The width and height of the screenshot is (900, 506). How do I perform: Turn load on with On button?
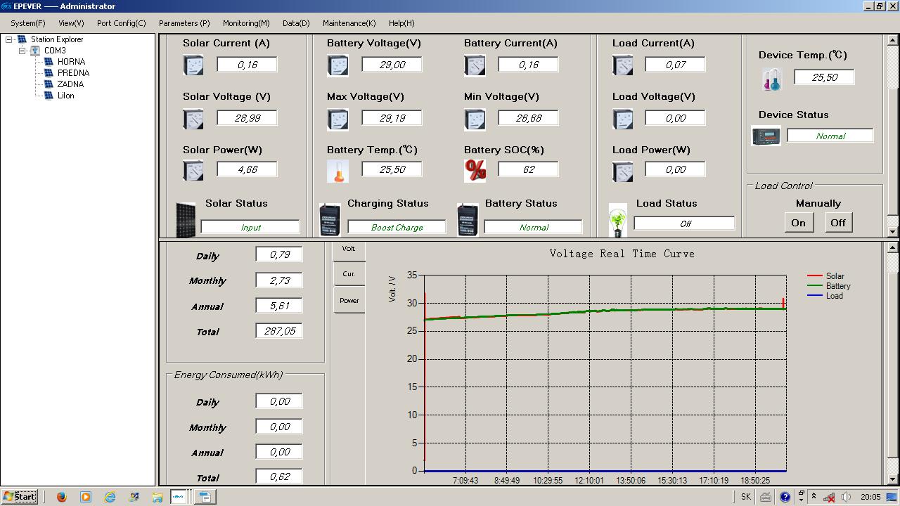tap(798, 223)
